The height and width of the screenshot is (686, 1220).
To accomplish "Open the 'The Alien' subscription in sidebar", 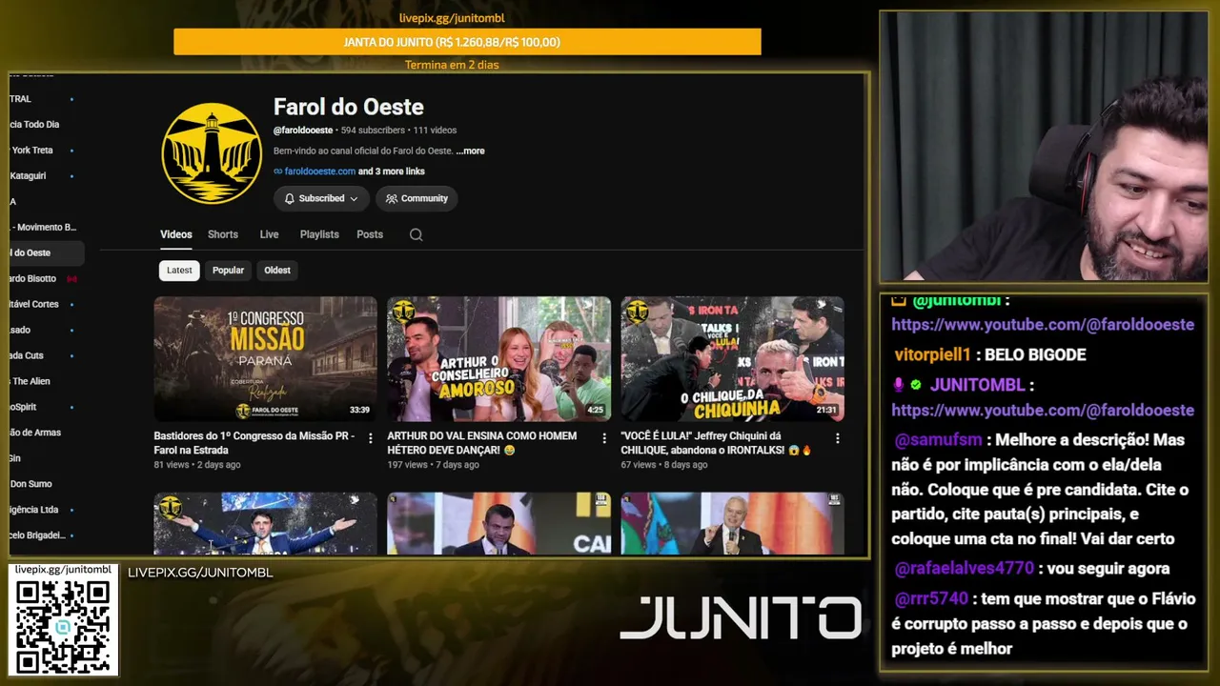I will point(30,381).
